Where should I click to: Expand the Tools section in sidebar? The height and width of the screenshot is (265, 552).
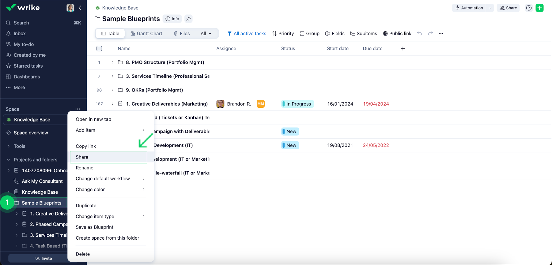[x=9, y=146]
